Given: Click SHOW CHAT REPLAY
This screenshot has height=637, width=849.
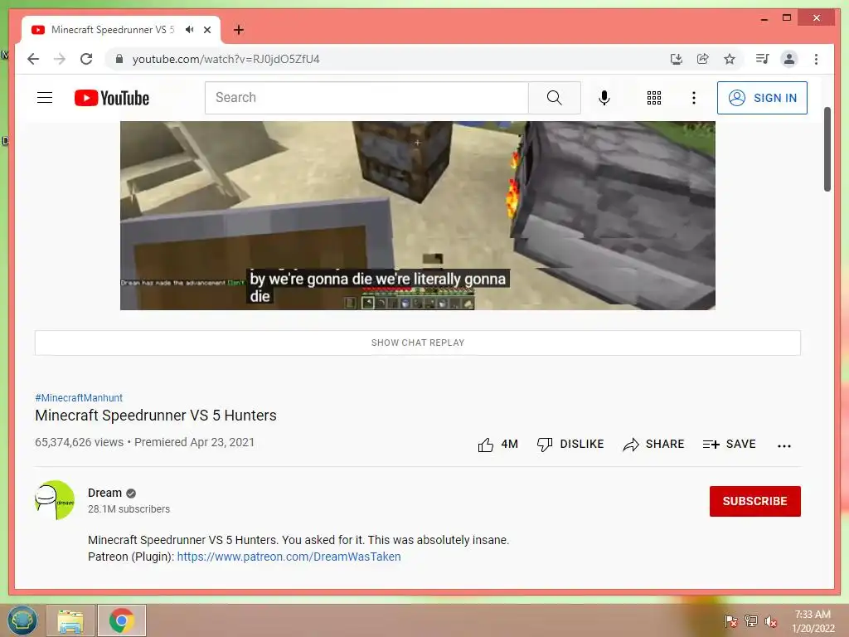Looking at the screenshot, I should click(418, 343).
